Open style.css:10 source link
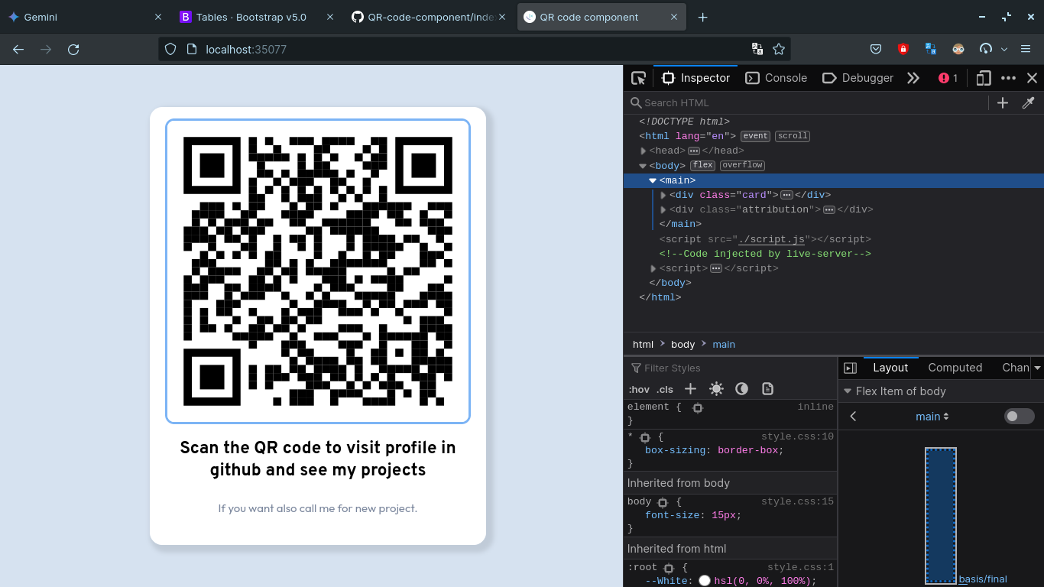This screenshot has height=587, width=1044. click(797, 436)
